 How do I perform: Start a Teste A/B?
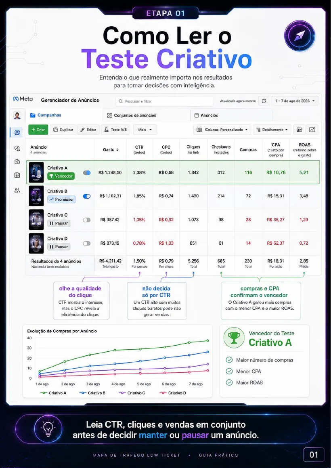coord(115,130)
